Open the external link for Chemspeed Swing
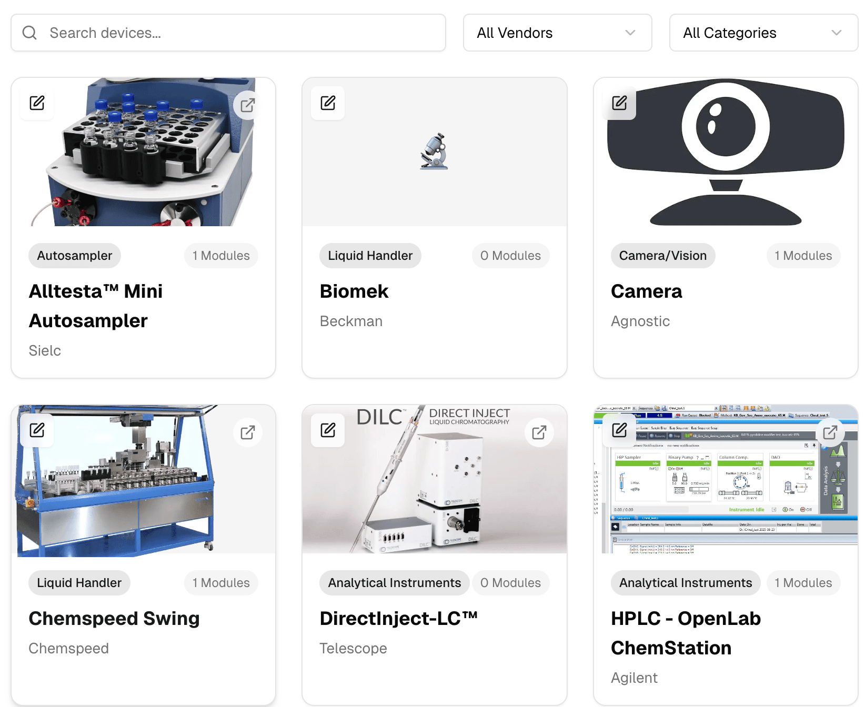Viewport: 865px width, 707px height. point(247,432)
